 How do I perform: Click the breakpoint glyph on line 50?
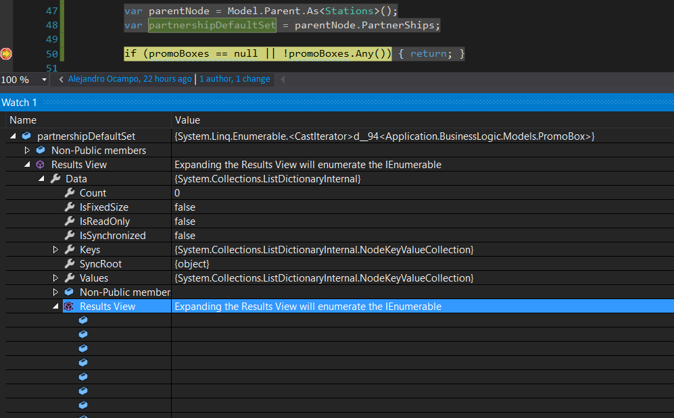(6, 53)
